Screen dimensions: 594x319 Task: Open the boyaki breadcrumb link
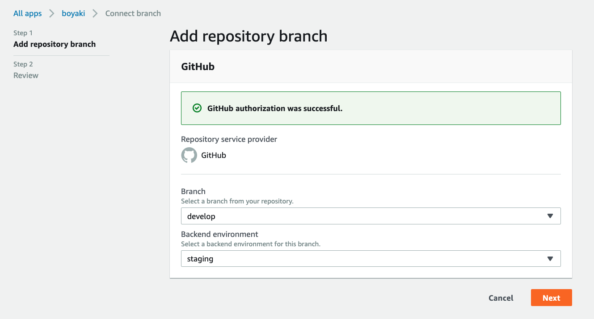coord(73,13)
